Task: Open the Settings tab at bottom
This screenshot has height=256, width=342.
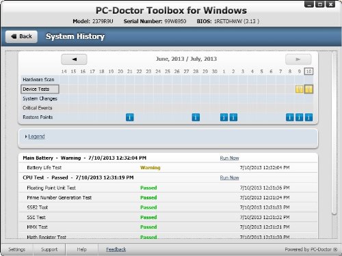Action: (16, 249)
